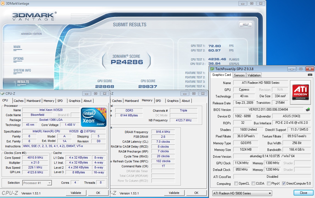Screen dimensions: 315x198
Task: Select the Graphics Card tab in GPU-Z
Action: [222, 75]
